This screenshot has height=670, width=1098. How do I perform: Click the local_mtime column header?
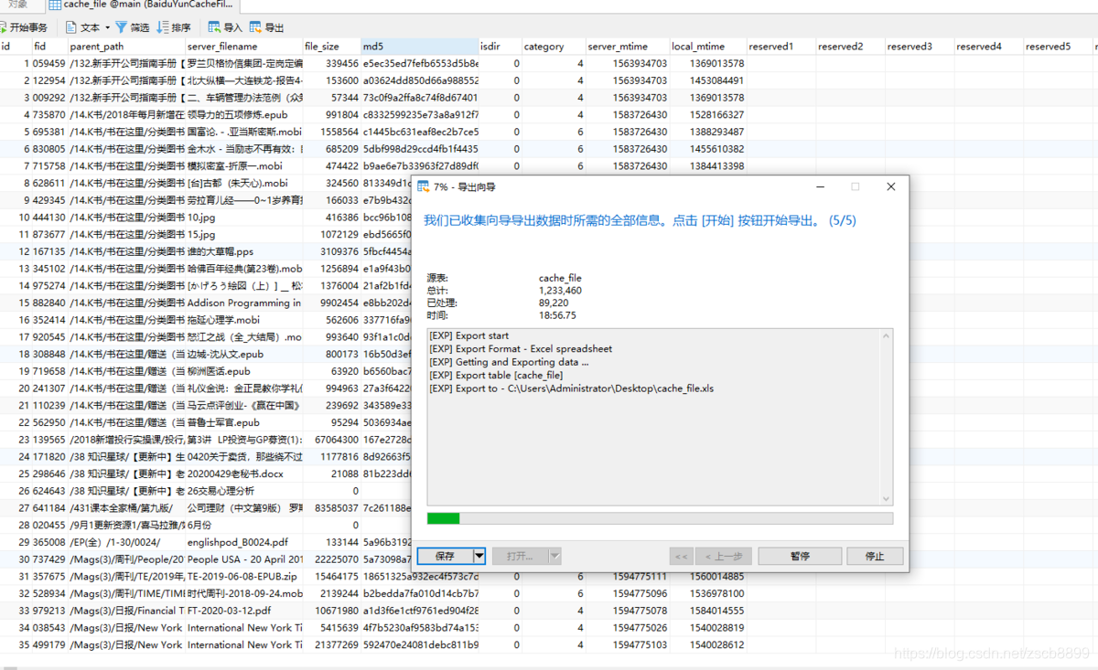[707, 46]
